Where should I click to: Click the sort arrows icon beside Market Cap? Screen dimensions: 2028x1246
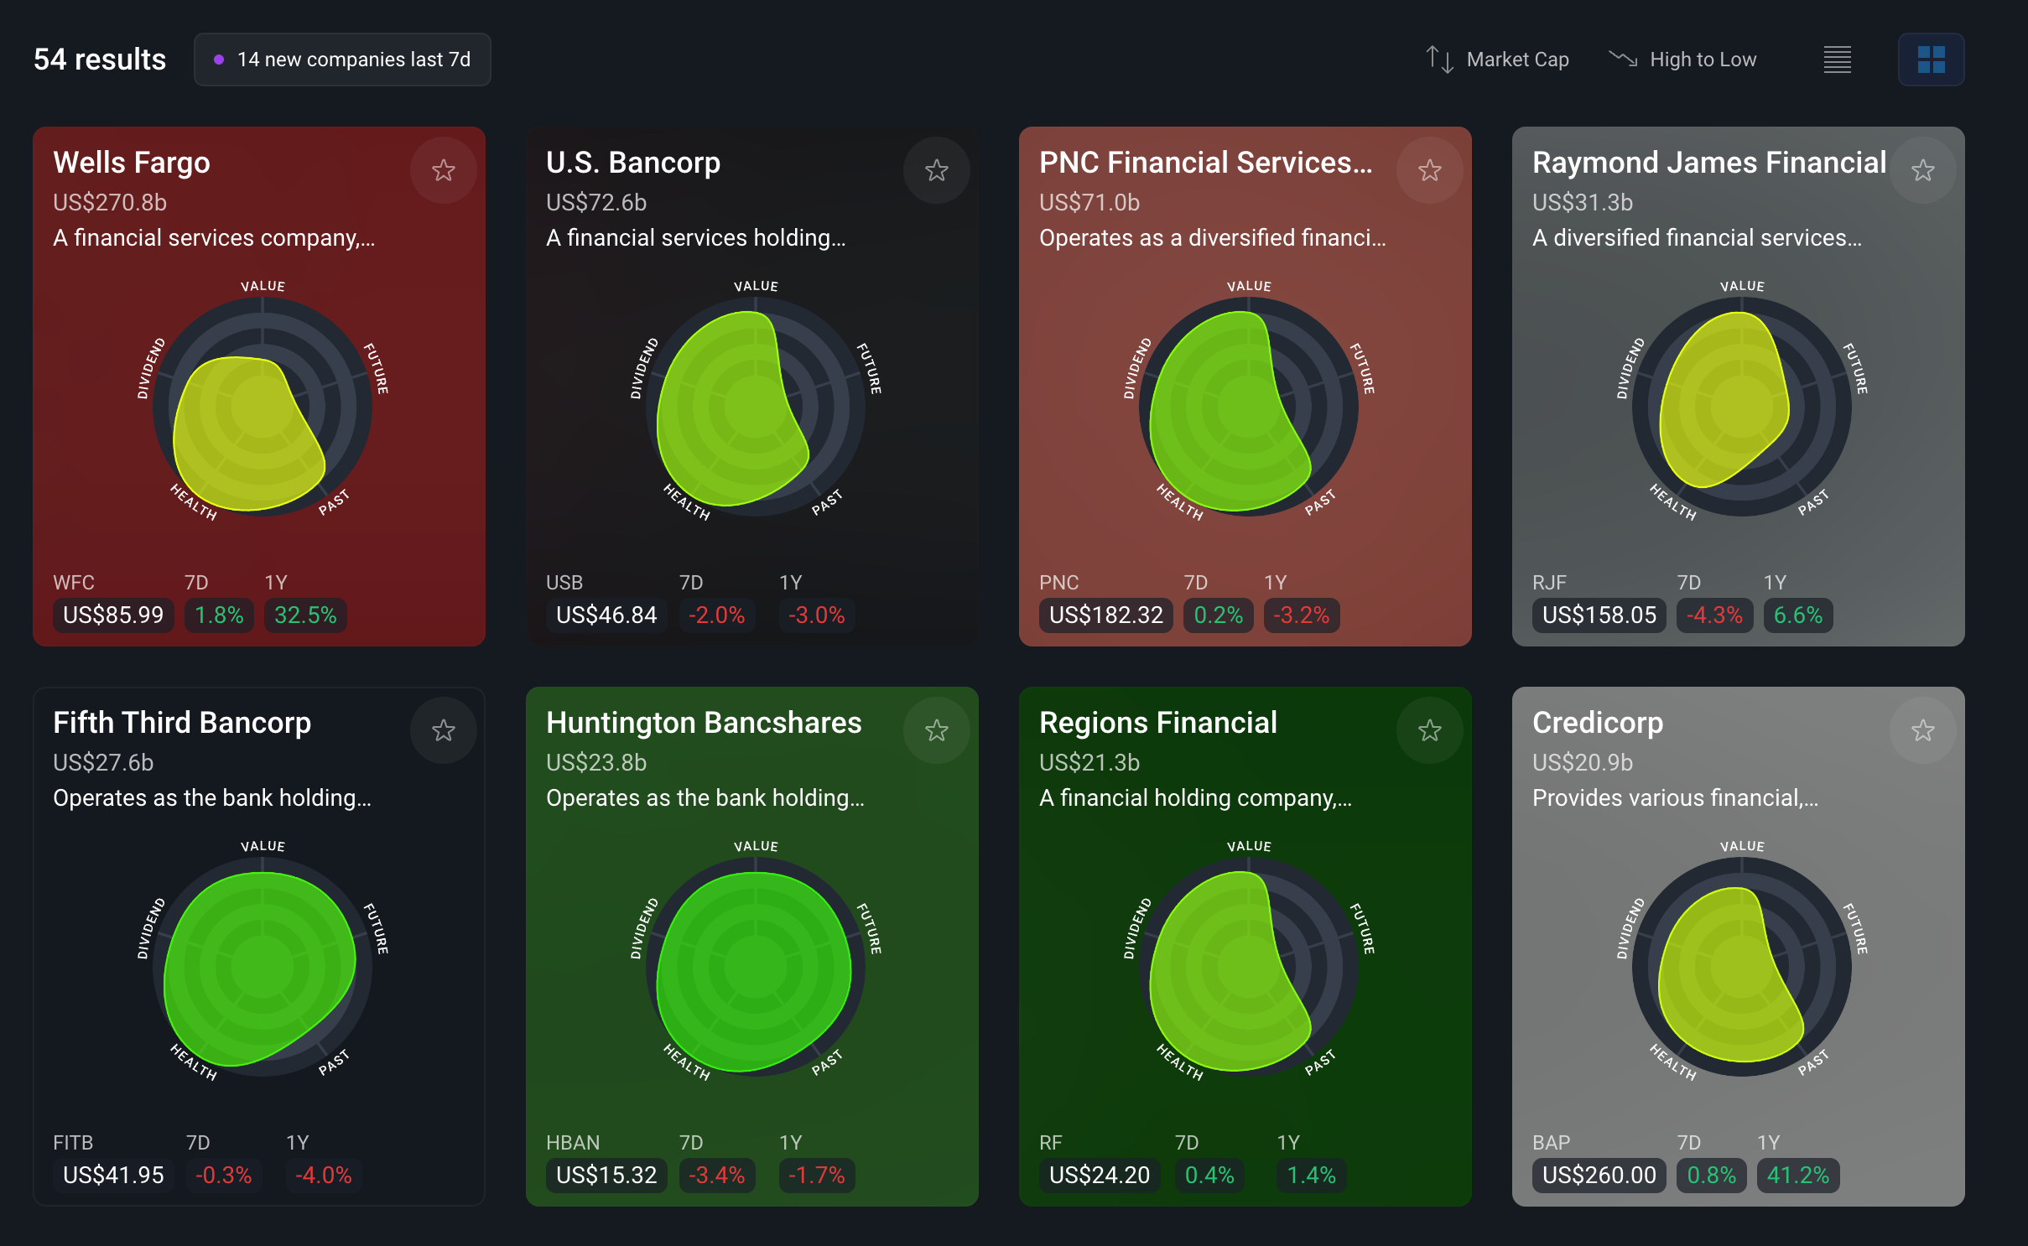click(1439, 60)
